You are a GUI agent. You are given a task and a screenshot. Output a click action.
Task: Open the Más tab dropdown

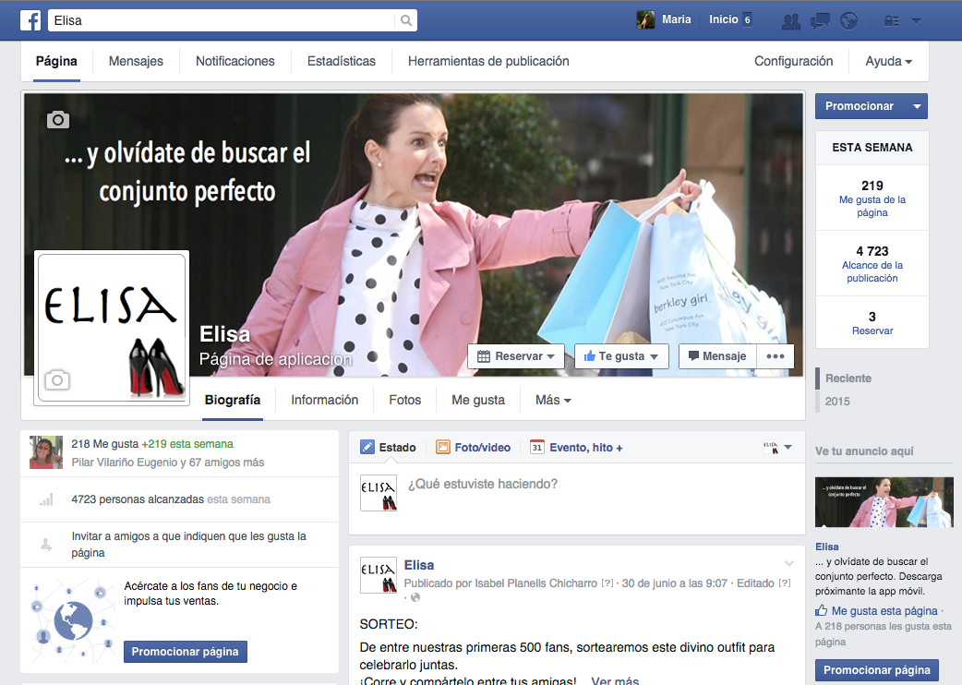[x=553, y=400]
